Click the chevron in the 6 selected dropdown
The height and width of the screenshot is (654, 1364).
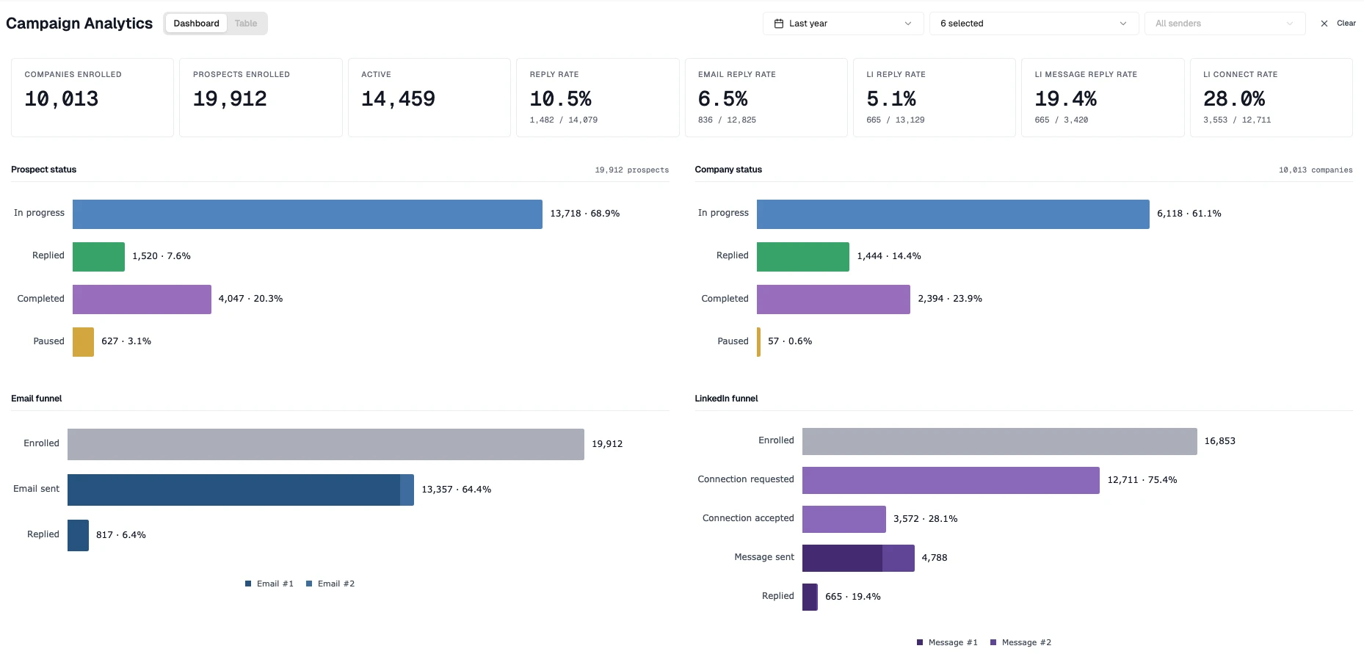1123,23
